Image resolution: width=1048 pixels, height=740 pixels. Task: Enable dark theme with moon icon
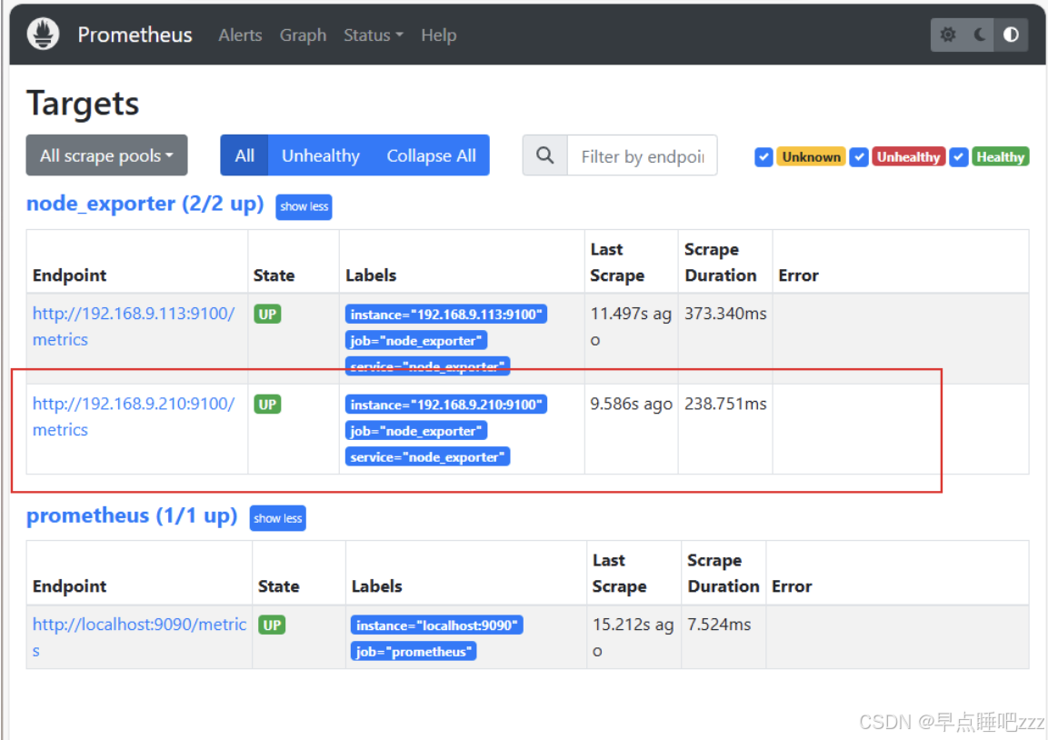point(979,35)
